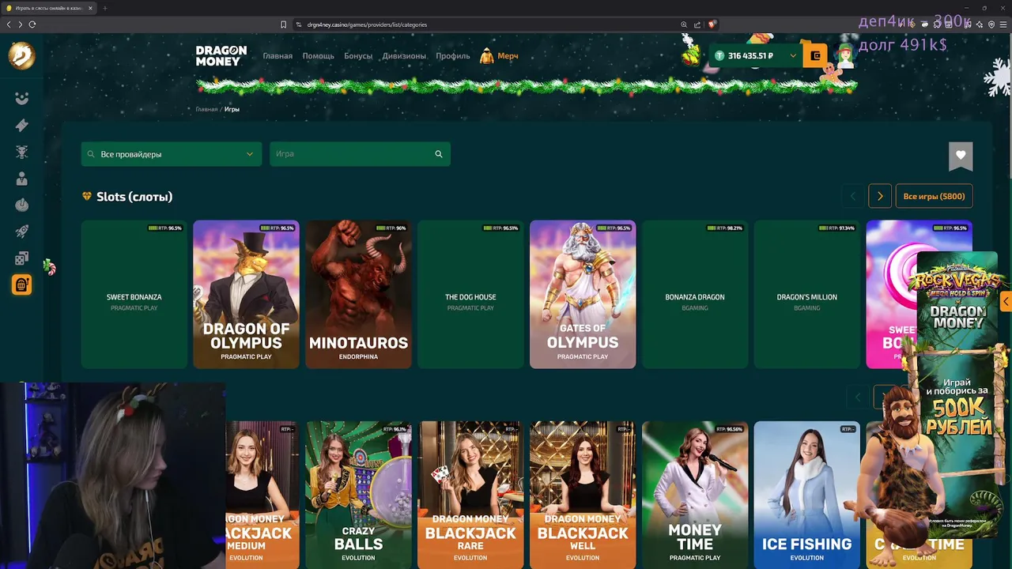Open the Главная menu item

click(x=278, y=56)
